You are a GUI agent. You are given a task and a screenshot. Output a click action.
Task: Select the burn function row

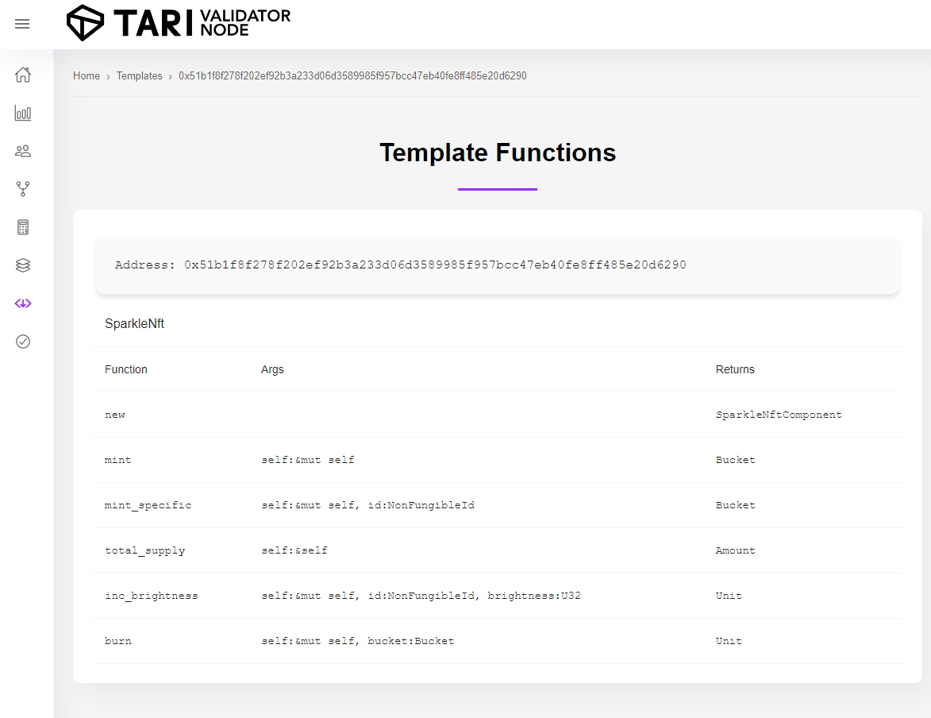click(117, 640)
